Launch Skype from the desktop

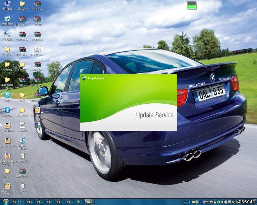point(7,96)
